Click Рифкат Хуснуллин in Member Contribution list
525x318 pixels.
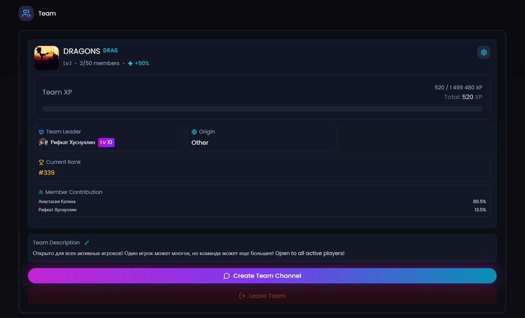pos(57,210)
